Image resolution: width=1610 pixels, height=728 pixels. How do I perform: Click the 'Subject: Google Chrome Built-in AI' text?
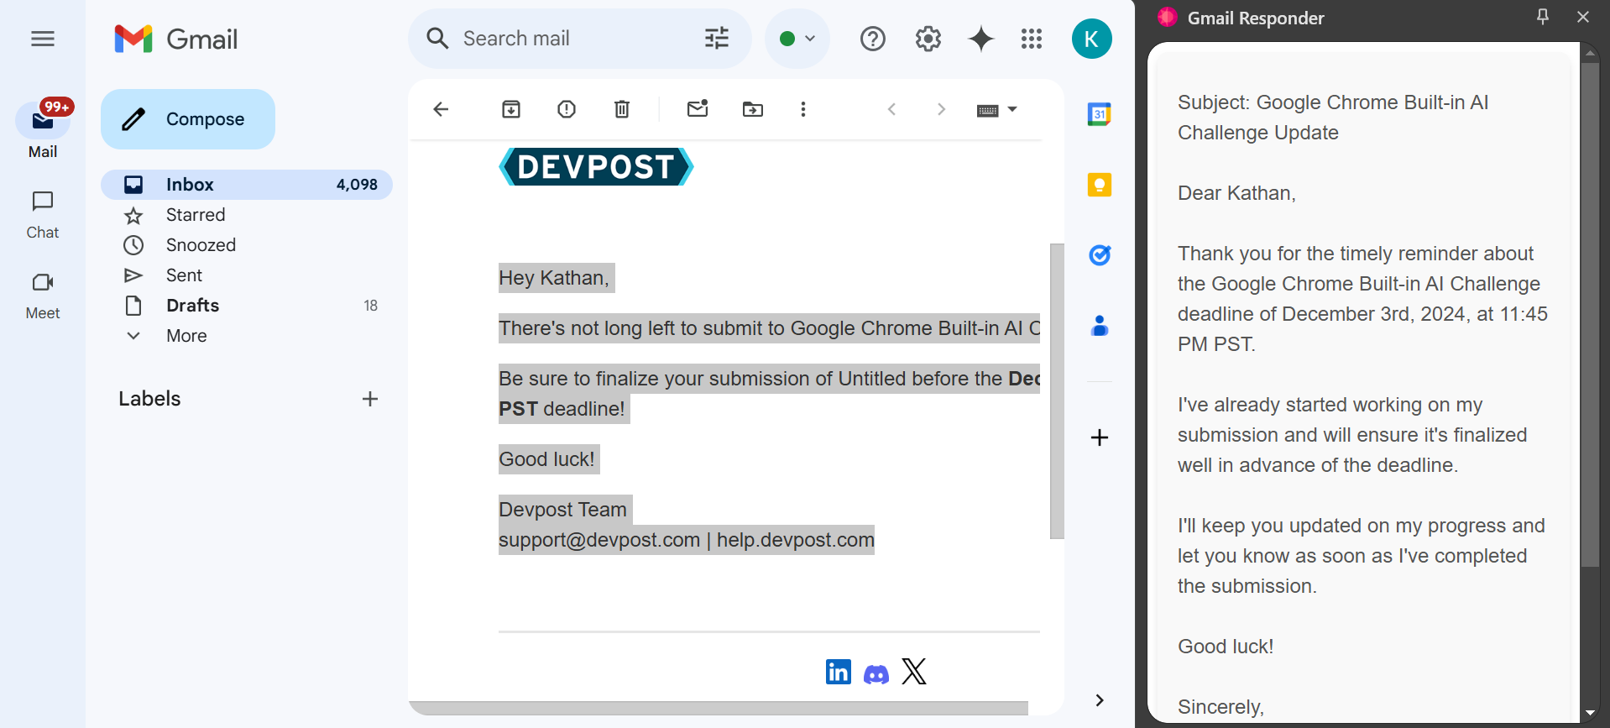pos(1333,102)
